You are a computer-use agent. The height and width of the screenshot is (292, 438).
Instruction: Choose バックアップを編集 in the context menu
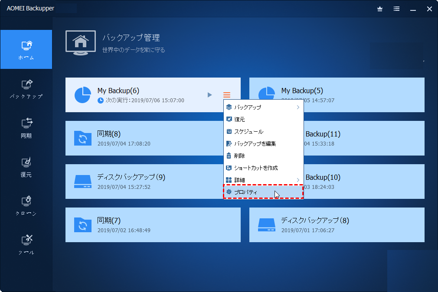(x=263, y=143)
